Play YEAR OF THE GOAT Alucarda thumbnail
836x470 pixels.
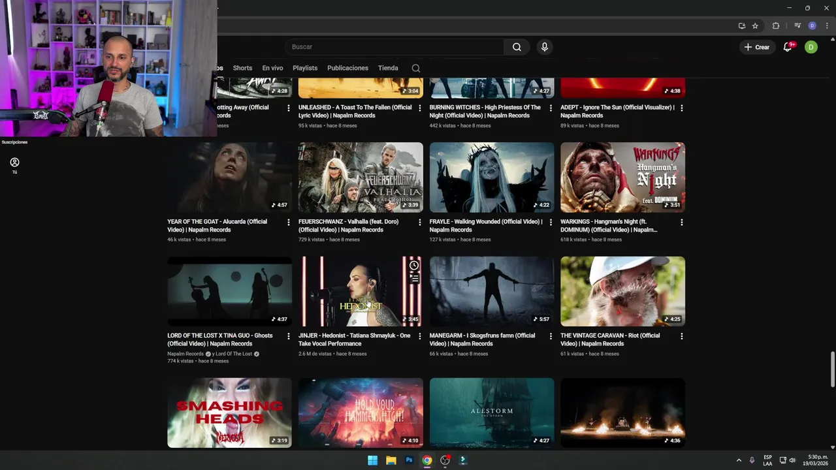(229, 178)
